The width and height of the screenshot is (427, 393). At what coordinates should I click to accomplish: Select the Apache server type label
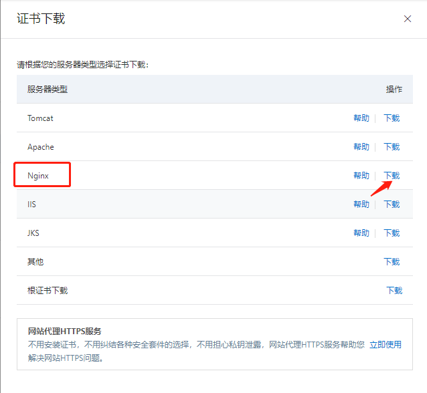[x=41, y=147]
